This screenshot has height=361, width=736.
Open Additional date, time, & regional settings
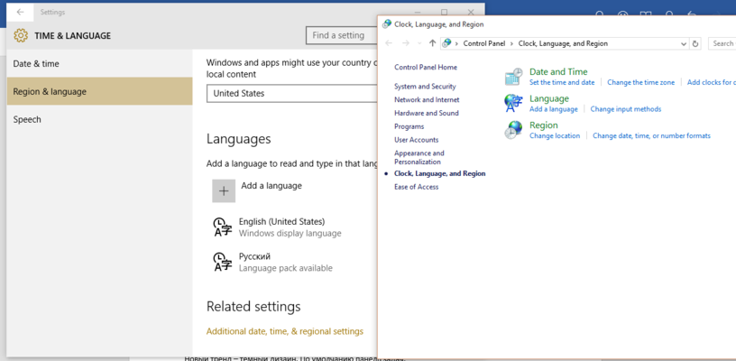tap(285, 331)
